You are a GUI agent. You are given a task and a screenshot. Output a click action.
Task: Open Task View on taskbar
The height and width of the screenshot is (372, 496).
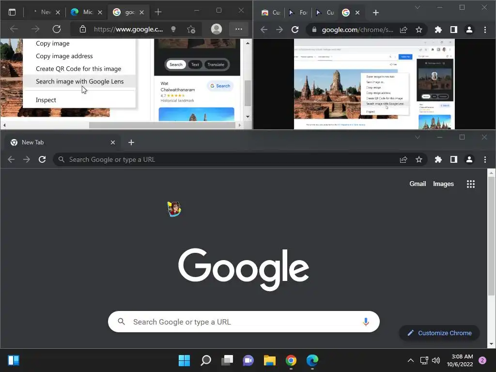click(x=227, y=360)
